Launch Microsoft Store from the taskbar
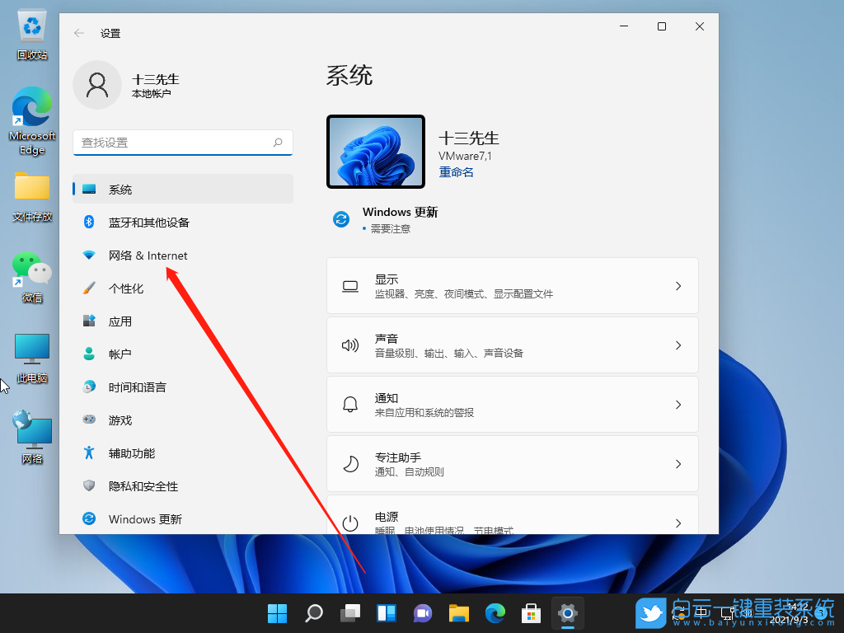The image size is (844, 633). tap(531, 613)
